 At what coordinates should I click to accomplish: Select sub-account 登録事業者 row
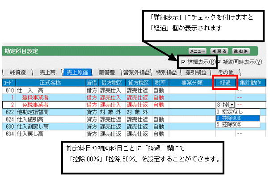[x=134, y=97]
